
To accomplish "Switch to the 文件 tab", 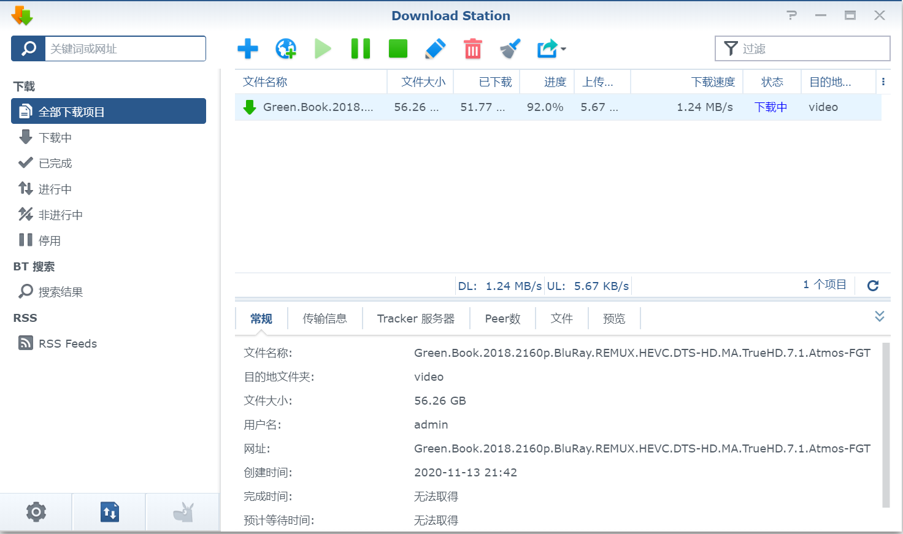I will click(561, 319).
